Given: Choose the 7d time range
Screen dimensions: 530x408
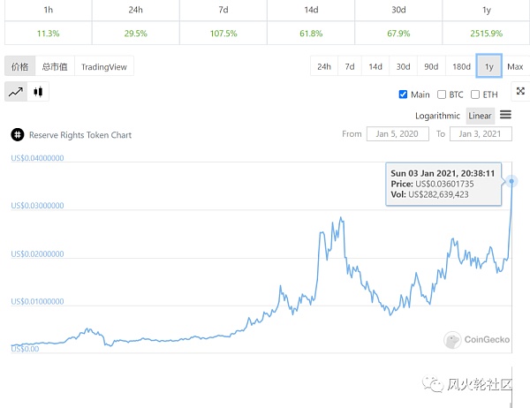Looking at the screenshot, I should coord(350,67).
